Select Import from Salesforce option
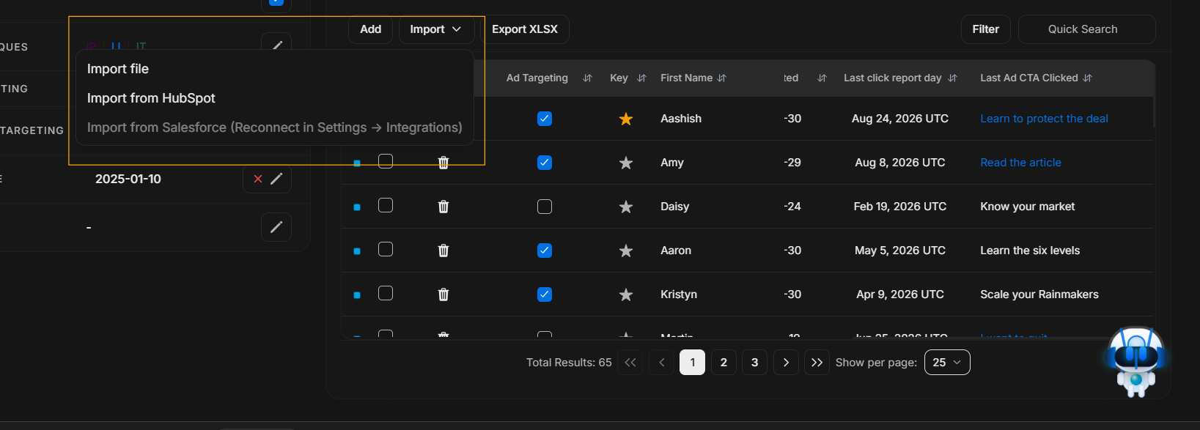Viewport: 1200px width, 430px height. [275, 127]
